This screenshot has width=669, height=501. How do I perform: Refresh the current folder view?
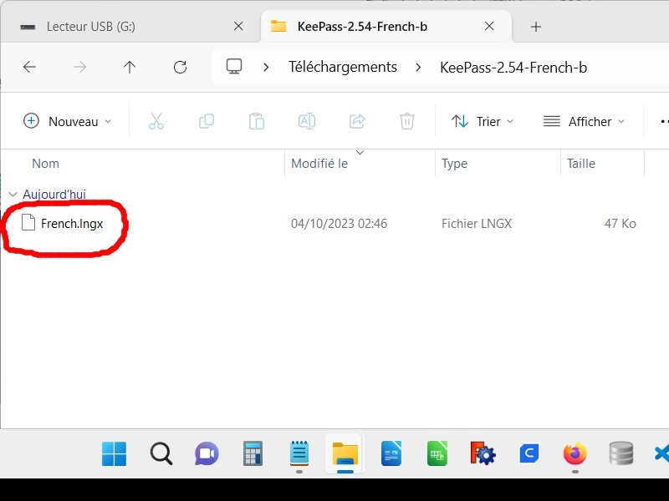tap(180, 67)
